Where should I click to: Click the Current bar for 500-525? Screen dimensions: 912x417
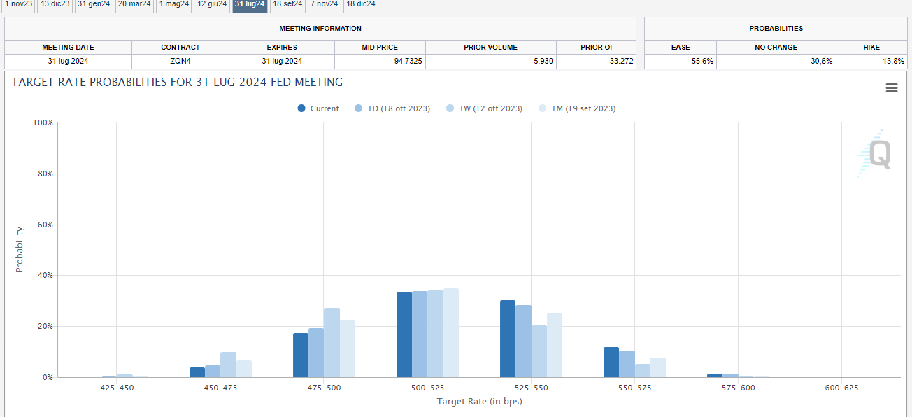[x=404, y=334]
